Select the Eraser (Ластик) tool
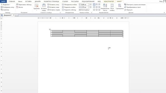This screenshot has height=93, width=166. click(20, 7)
